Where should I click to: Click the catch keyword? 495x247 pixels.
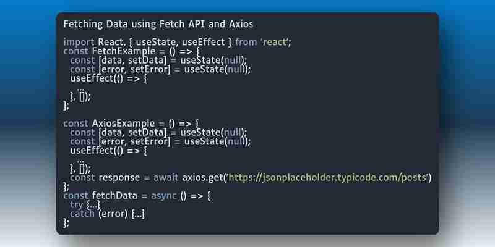click(x=82, y=214)
